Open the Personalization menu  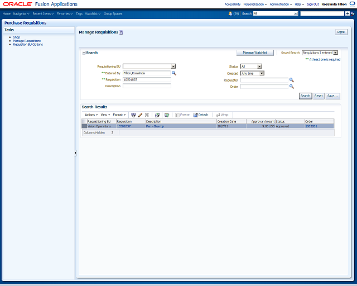(x=255, y=4)
